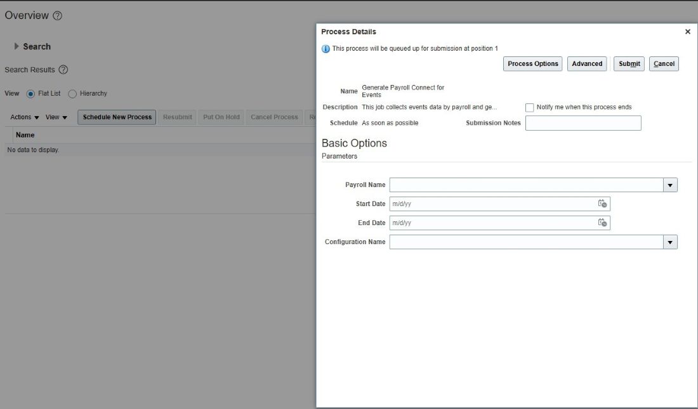Open the End Date calendar picker
Viewport: 698px width, 409px height.
[602, 223]
